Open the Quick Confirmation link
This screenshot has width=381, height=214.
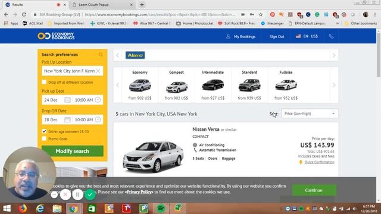[x=319, y=162]
